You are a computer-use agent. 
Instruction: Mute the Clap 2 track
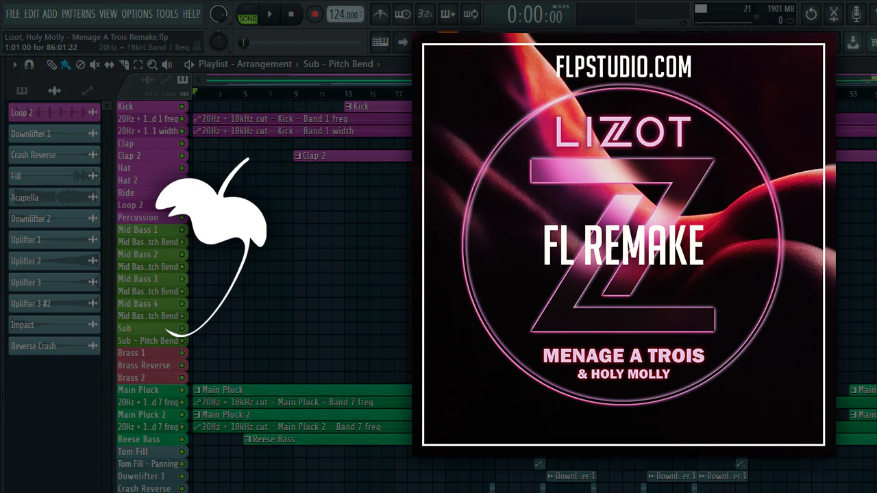click(x=182, y=156)
